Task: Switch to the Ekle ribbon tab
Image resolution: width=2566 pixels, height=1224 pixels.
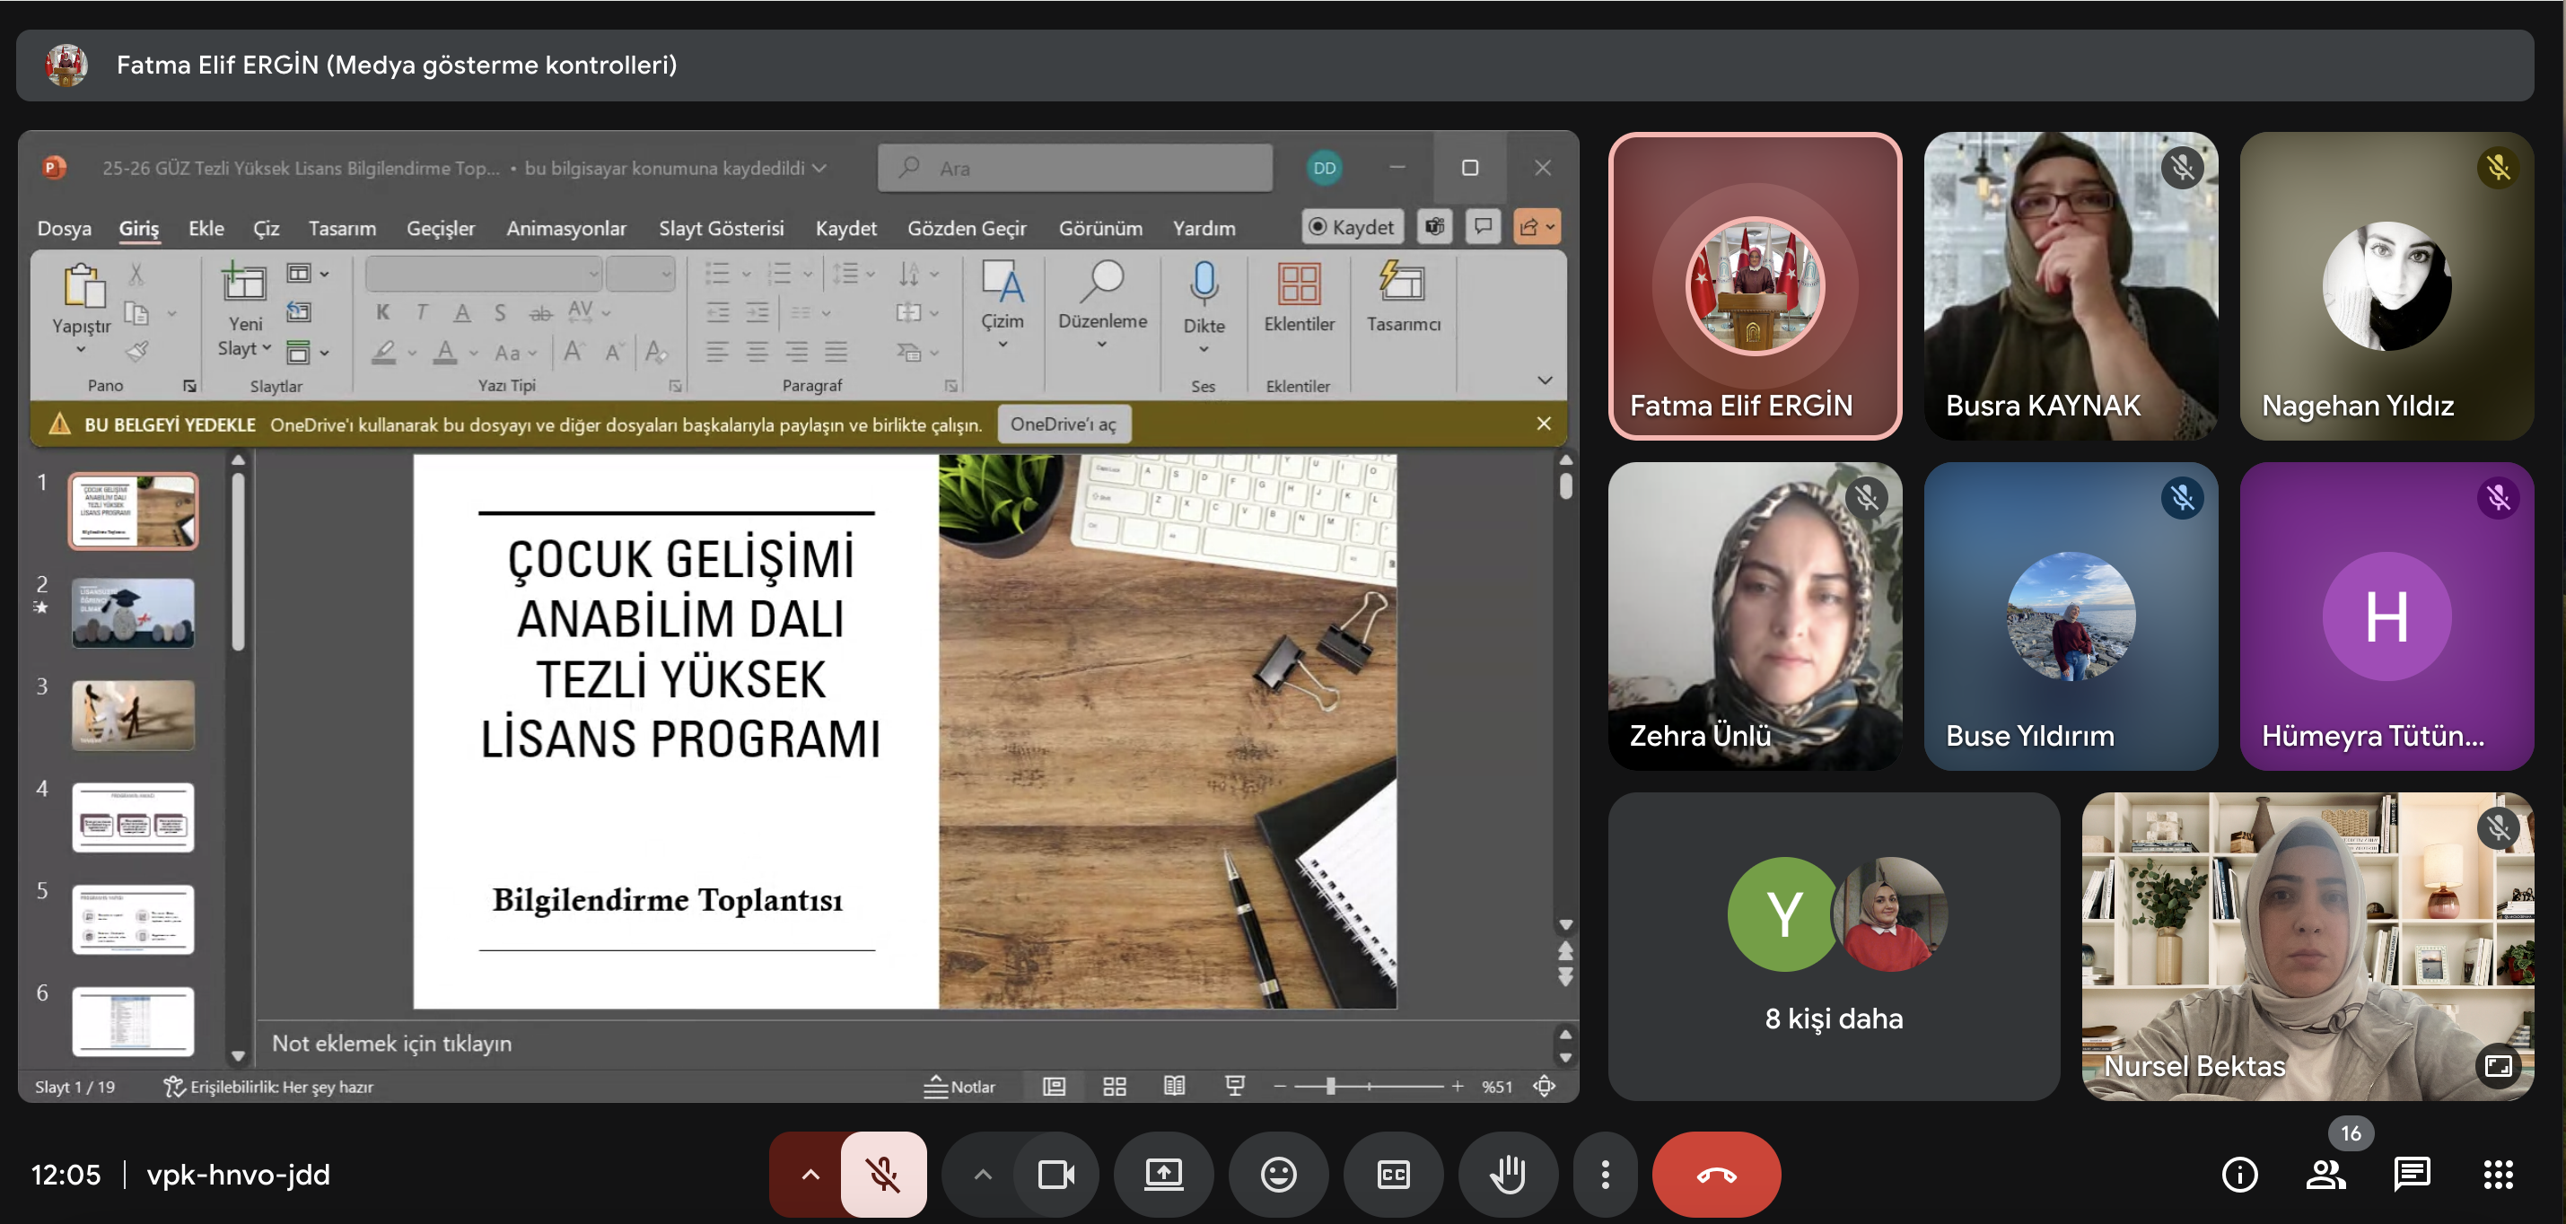Action: 206,228
